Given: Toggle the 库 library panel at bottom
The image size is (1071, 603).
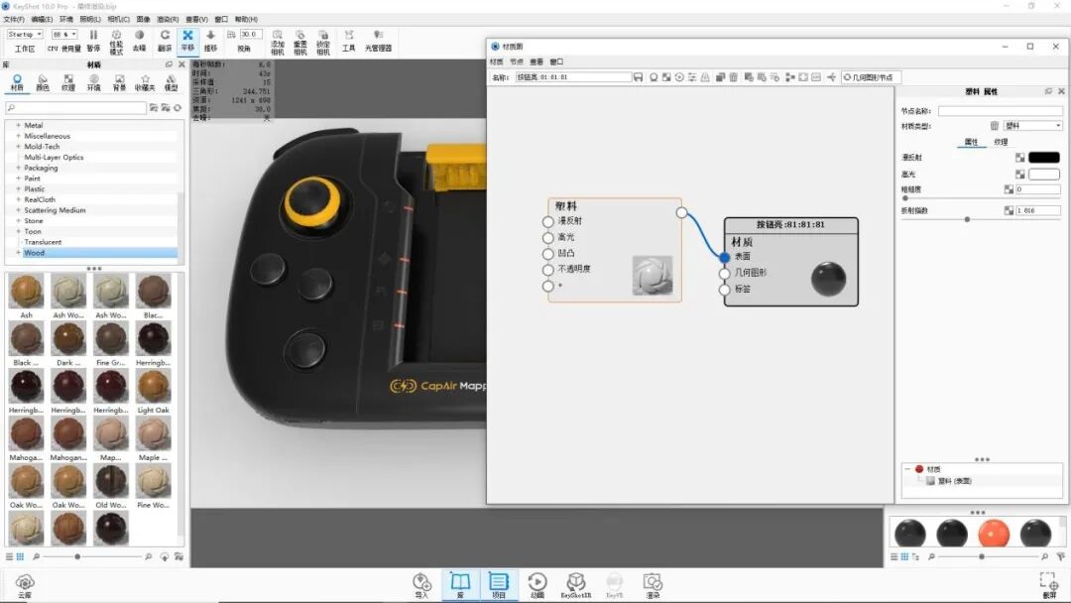Looking at the screenshot, I should click(459, 584).
